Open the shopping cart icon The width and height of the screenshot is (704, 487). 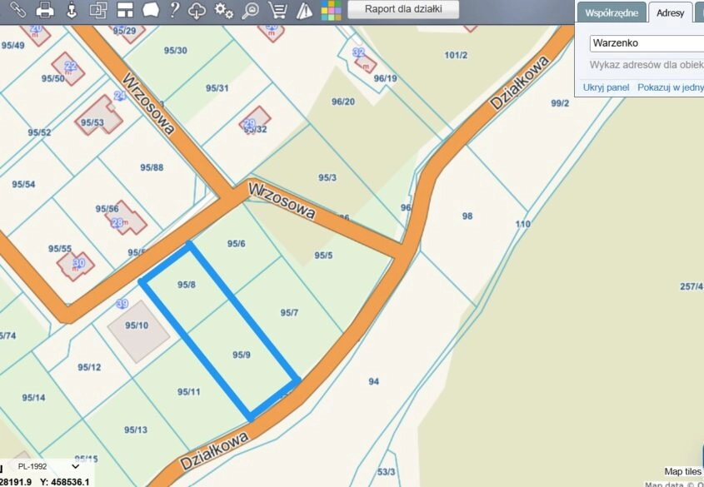(278, 10)
